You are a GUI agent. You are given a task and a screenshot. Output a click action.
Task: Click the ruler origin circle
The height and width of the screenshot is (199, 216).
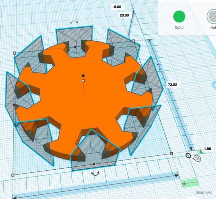click(x=188, y=156)
